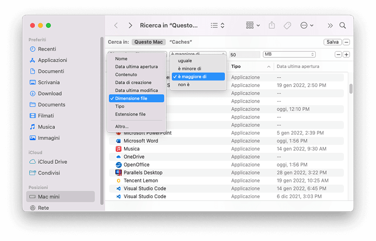Screen dimensions: 376x241
Task: Select the Parallels Desktop row
Action: 226,173
